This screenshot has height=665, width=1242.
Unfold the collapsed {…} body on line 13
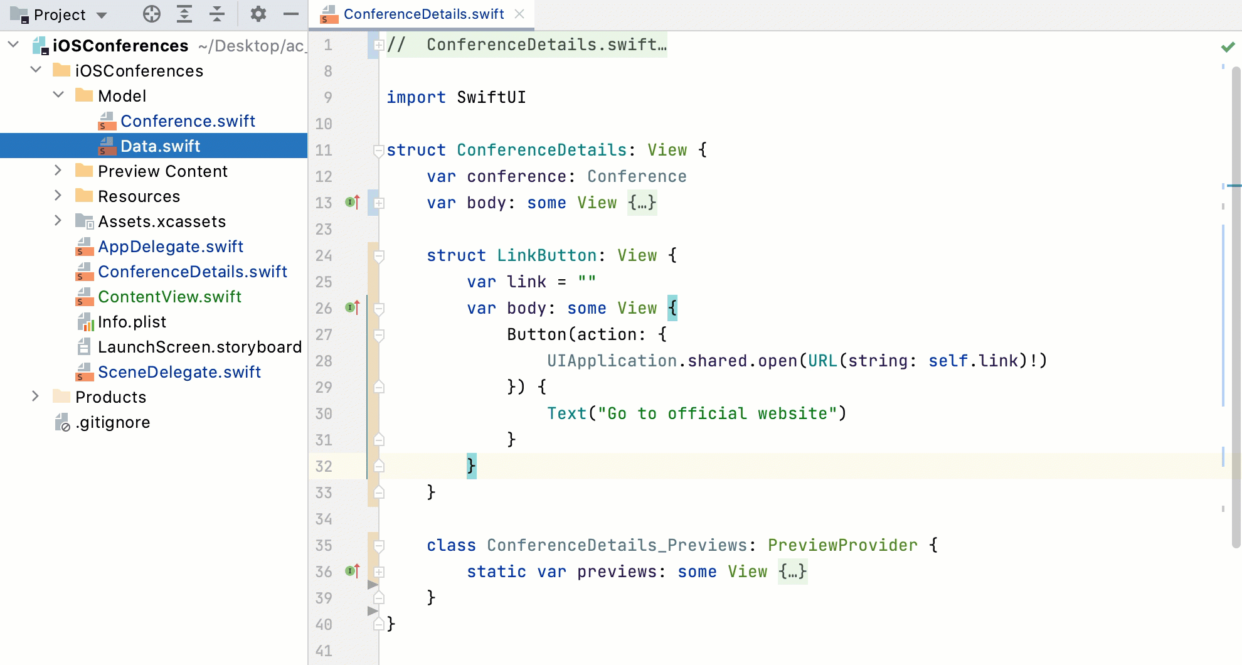641,202
